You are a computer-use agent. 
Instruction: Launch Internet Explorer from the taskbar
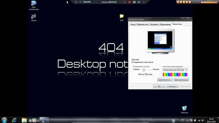tap(14, 120)
